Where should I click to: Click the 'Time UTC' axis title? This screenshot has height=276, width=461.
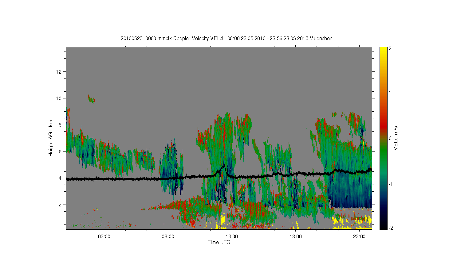tap(219, 242)
